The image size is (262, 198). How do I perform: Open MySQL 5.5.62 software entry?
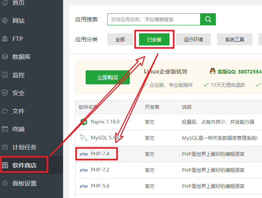[106, 138]
